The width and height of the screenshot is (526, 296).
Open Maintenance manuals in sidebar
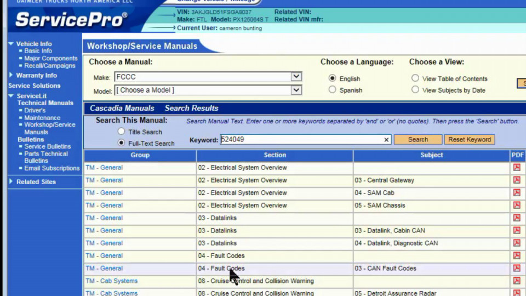42,117
